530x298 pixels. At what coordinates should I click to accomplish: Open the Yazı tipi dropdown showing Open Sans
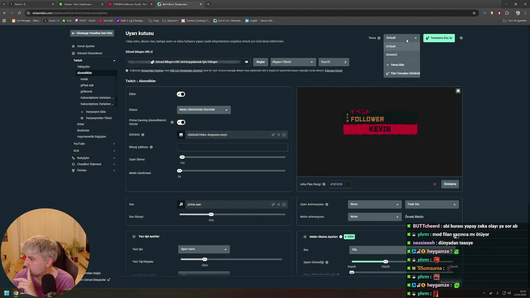(x=204, y=249)
